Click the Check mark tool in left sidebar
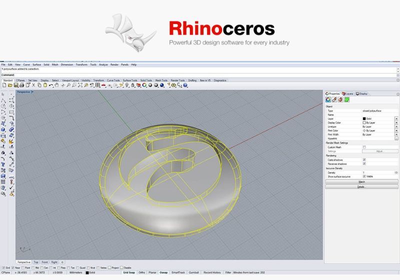This screenshot has width=400, height=280. (11, 187)
